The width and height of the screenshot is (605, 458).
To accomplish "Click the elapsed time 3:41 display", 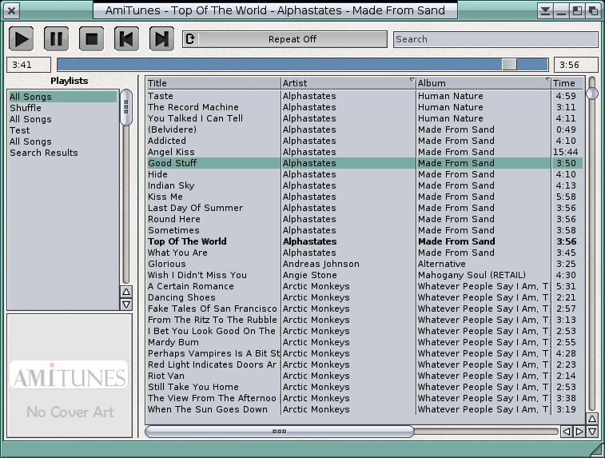I will click(29, 65).
